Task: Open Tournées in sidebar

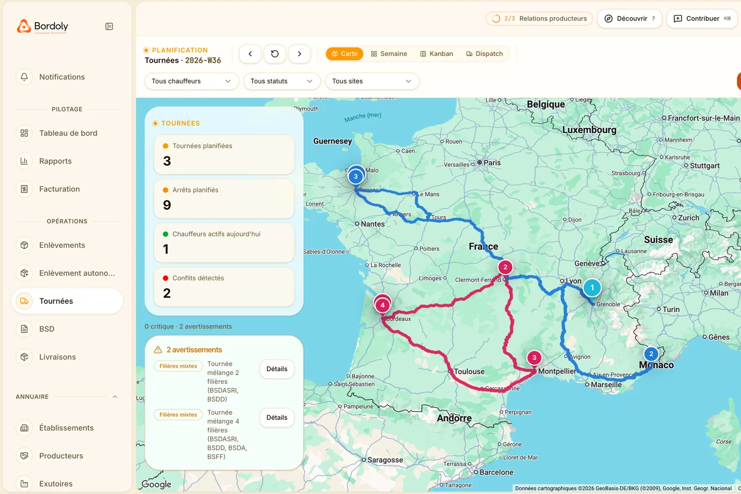Action: point(67,301)
